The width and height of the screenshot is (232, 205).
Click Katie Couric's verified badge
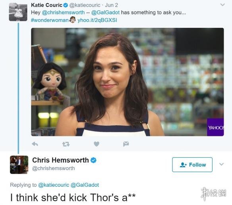pos(66,5)
